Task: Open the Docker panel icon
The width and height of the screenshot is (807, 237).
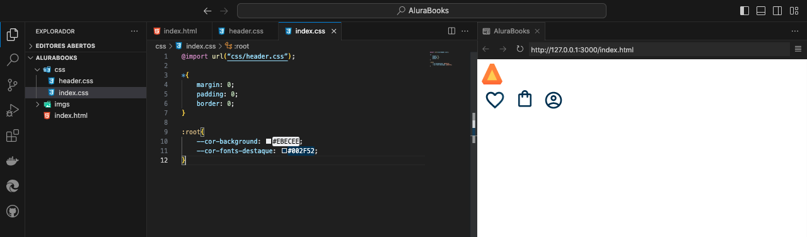Action: click(x=12, y=161)
